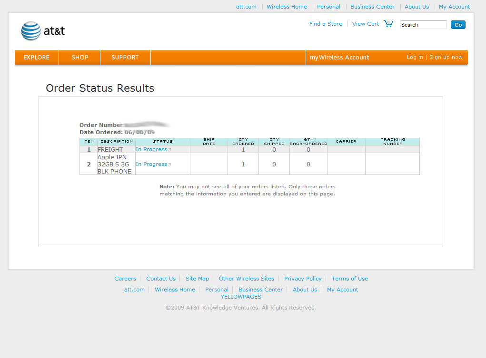This screenshot has height=358, width=486.
Task: Open att.com link in footer
Action: click(134, 290)
